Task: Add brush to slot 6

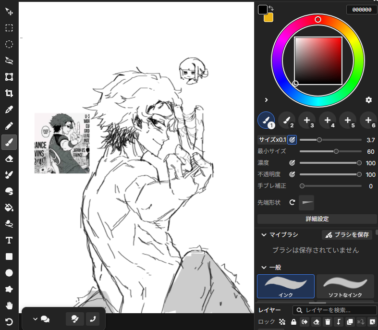Action: coord(368,120)
